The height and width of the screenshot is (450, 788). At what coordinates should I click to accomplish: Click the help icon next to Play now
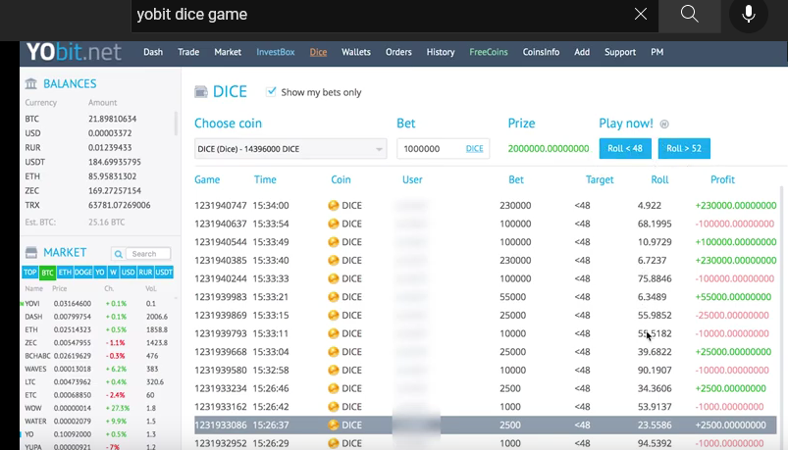pos(664,125)
